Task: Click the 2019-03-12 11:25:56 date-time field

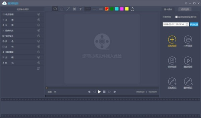Action: coord(176,24)
